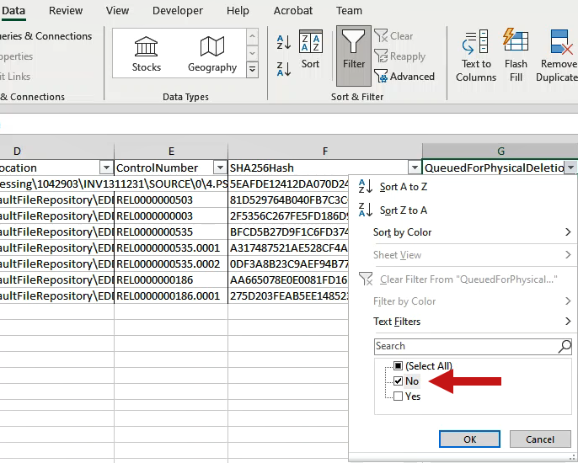Open the Help tab
578x463 pixels.
point(238,11)
